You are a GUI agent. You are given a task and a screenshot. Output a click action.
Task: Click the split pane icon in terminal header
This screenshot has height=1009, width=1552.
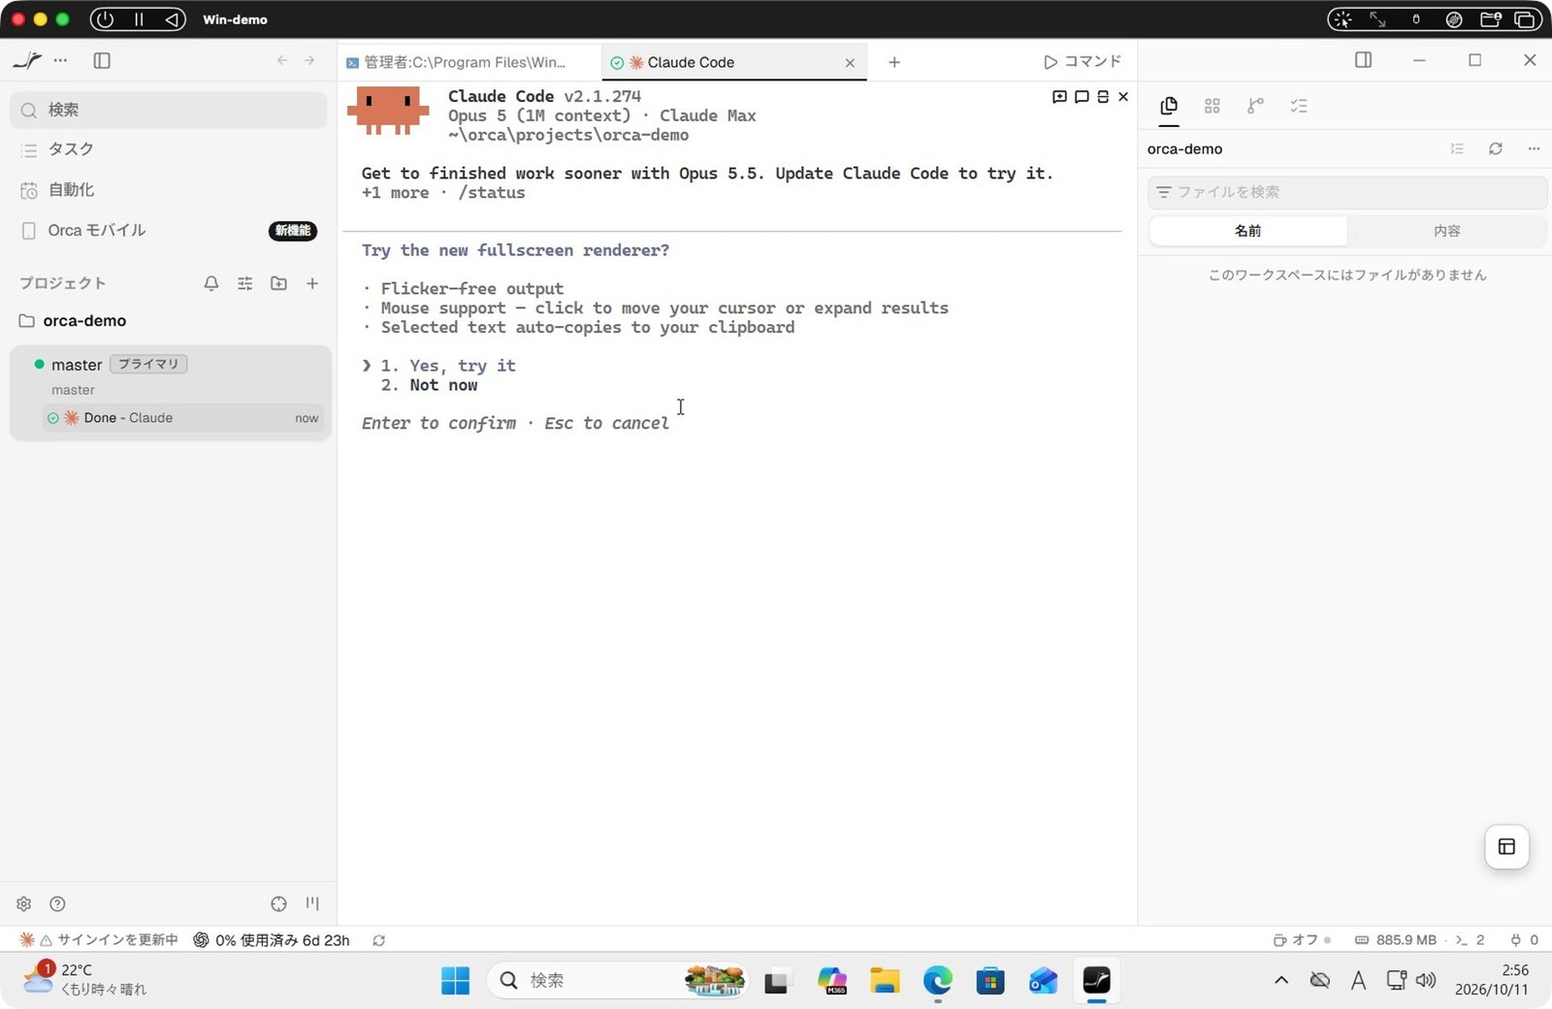1103,96
